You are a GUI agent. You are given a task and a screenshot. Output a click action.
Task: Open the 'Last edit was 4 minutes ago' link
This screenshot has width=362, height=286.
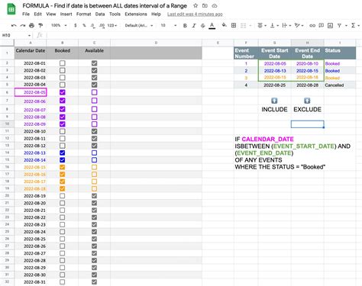point(195,14)
